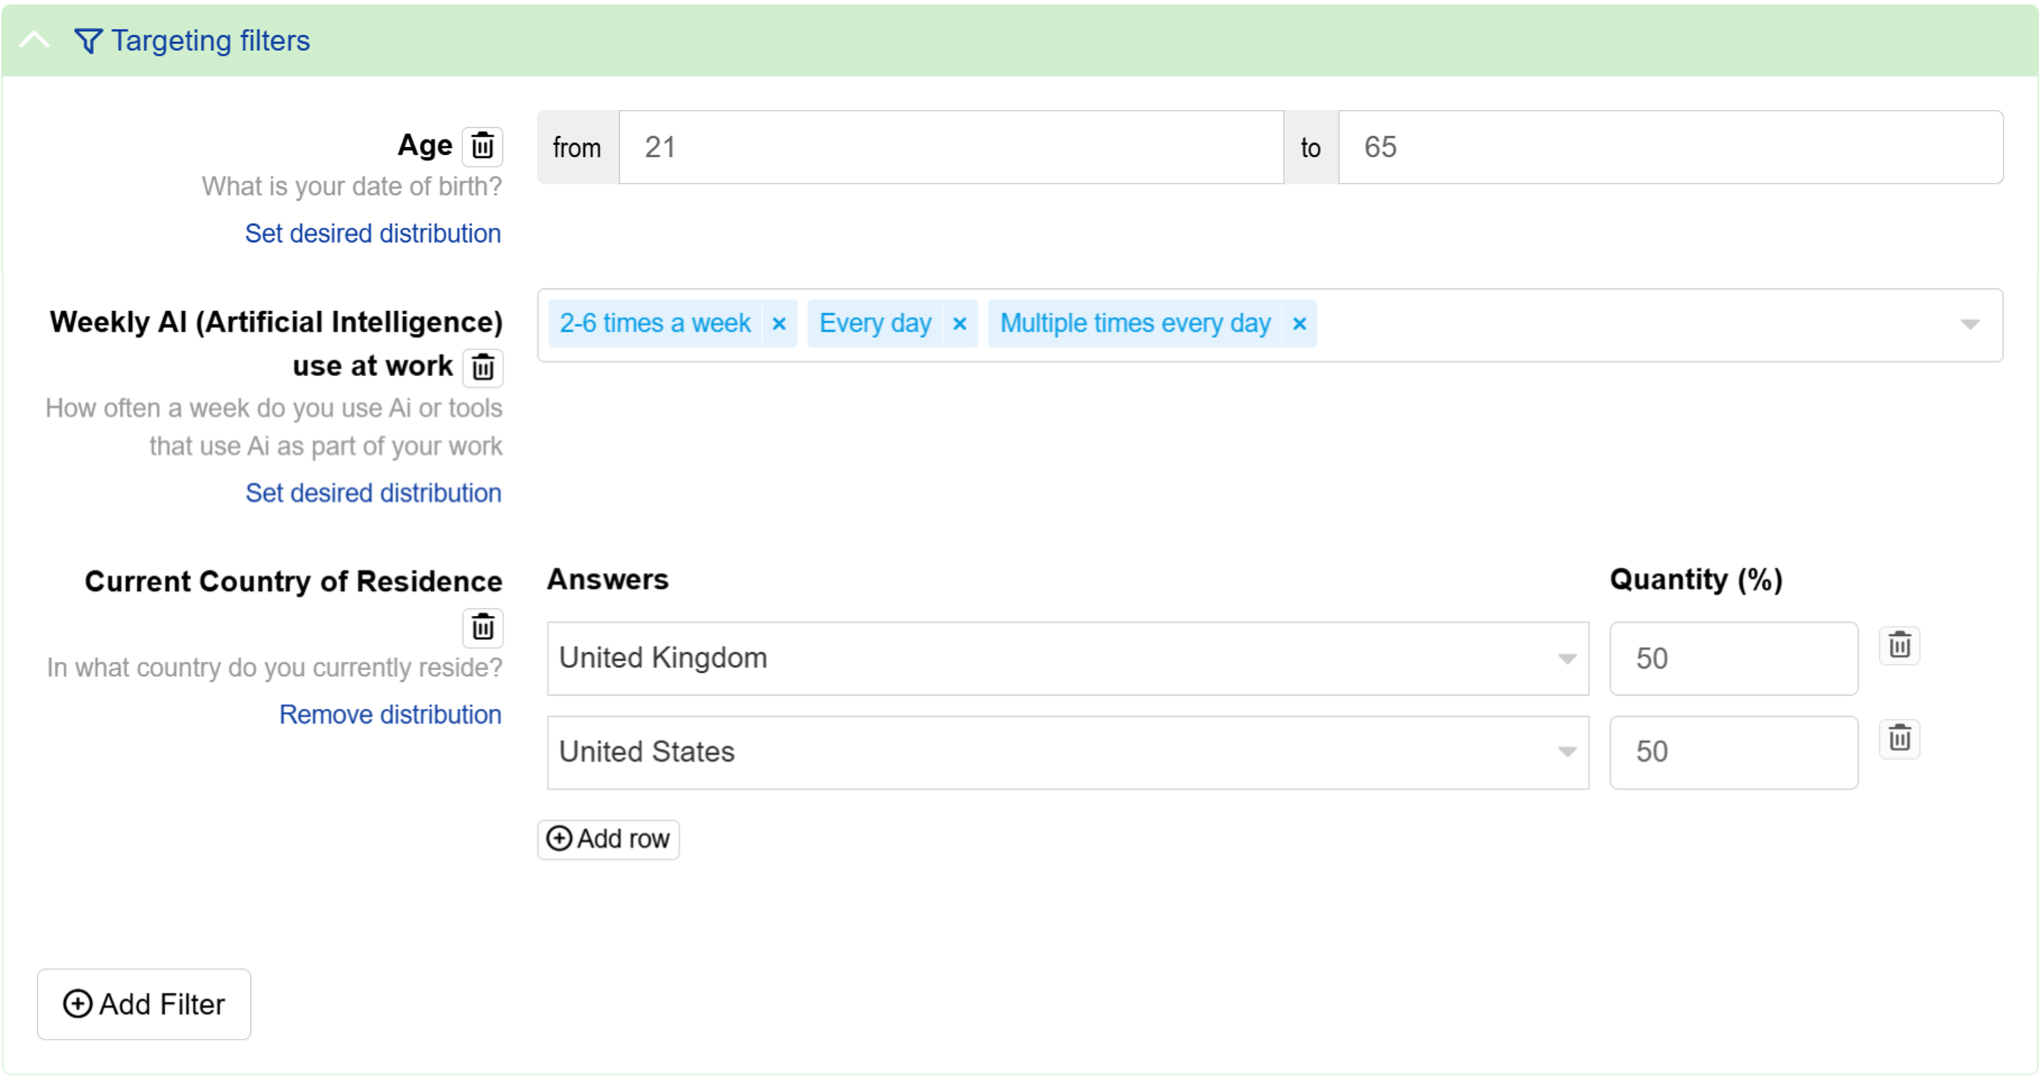The height and width of the screenshot is (1085, 2044).
Task: Click the 'Current Country of Residence' label
Action: pyautogui.click(x=293, y=581)
